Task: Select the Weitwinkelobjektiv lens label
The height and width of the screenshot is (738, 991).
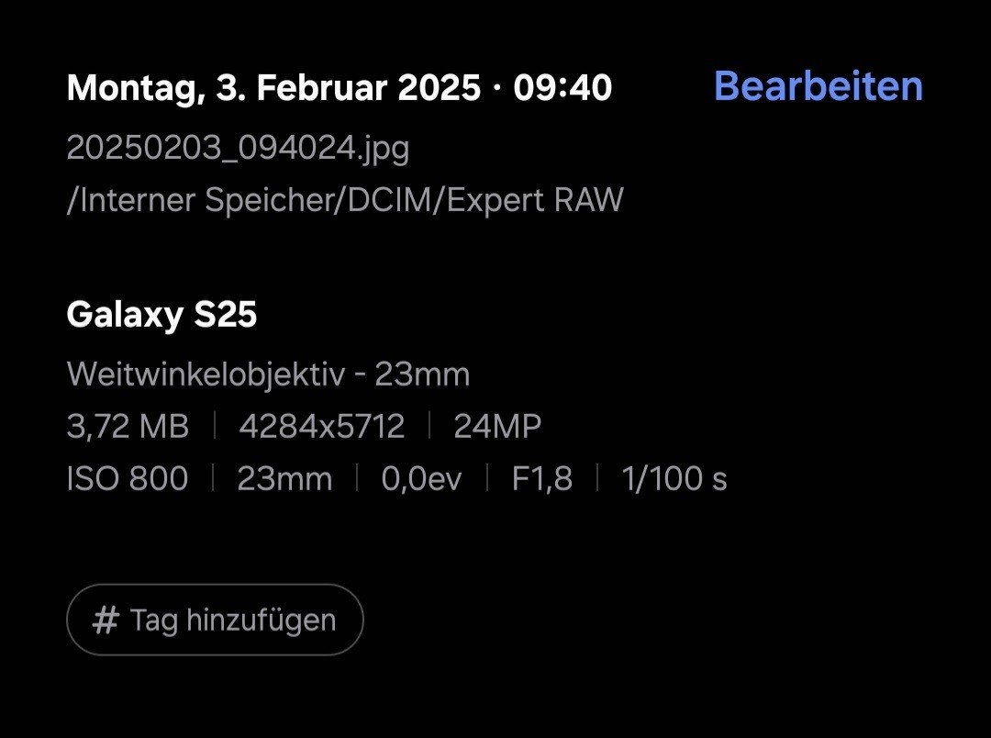Action: tap(206, 374)
